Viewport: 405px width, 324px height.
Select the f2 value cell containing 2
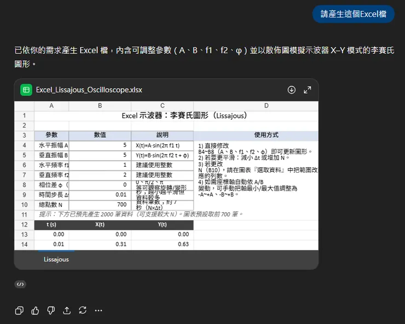[100, 175]
